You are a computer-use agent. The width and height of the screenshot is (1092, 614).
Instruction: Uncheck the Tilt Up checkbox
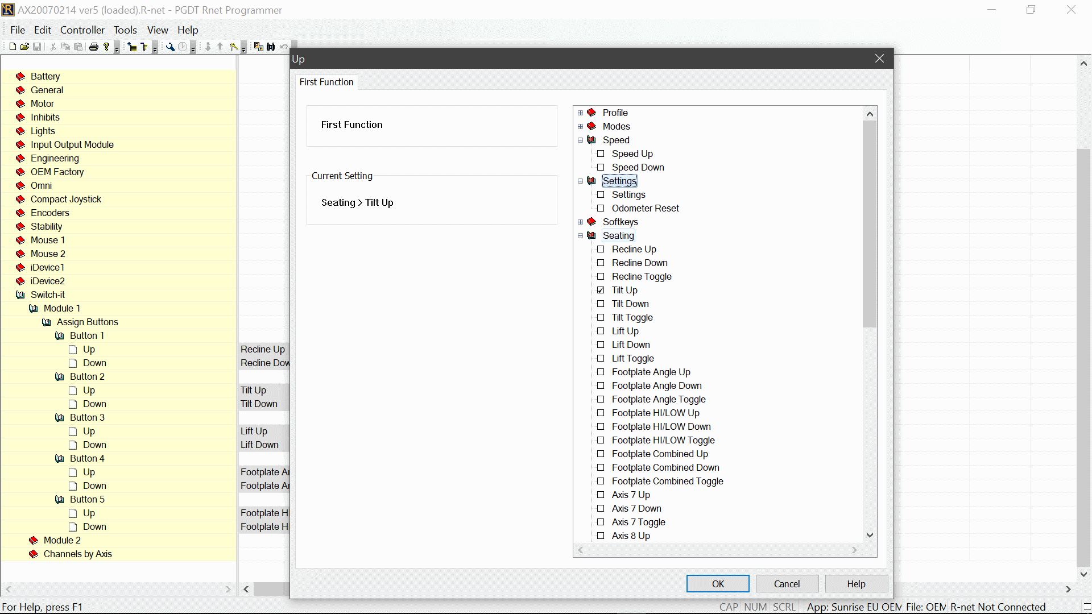click(601, 290)
